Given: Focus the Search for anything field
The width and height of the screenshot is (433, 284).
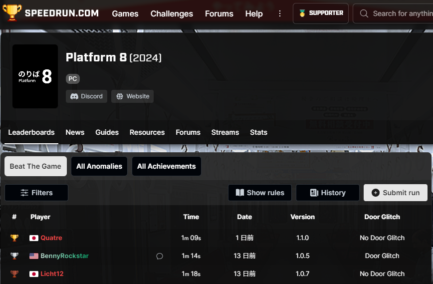Looking at the screenshot, I should (393, 13).
